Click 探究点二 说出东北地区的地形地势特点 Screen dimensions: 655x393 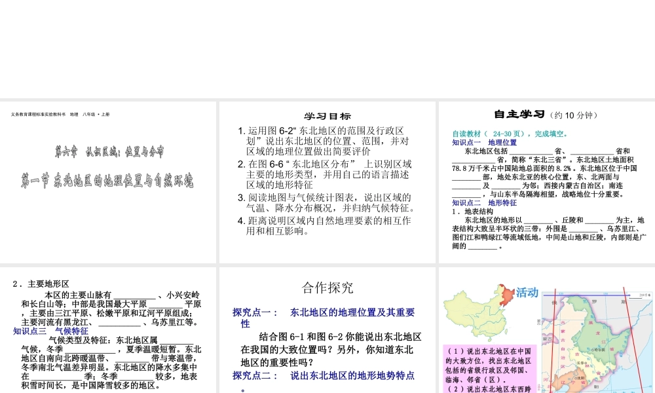pos(324,381)
